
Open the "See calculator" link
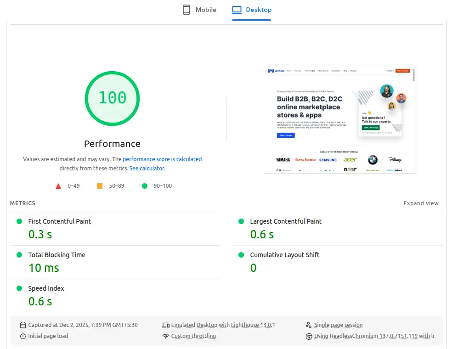pyautogui.click(x=147, y=169)
